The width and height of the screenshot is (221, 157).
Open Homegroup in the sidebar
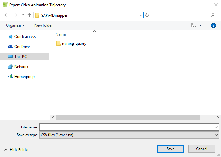click(x=24, y=77)
